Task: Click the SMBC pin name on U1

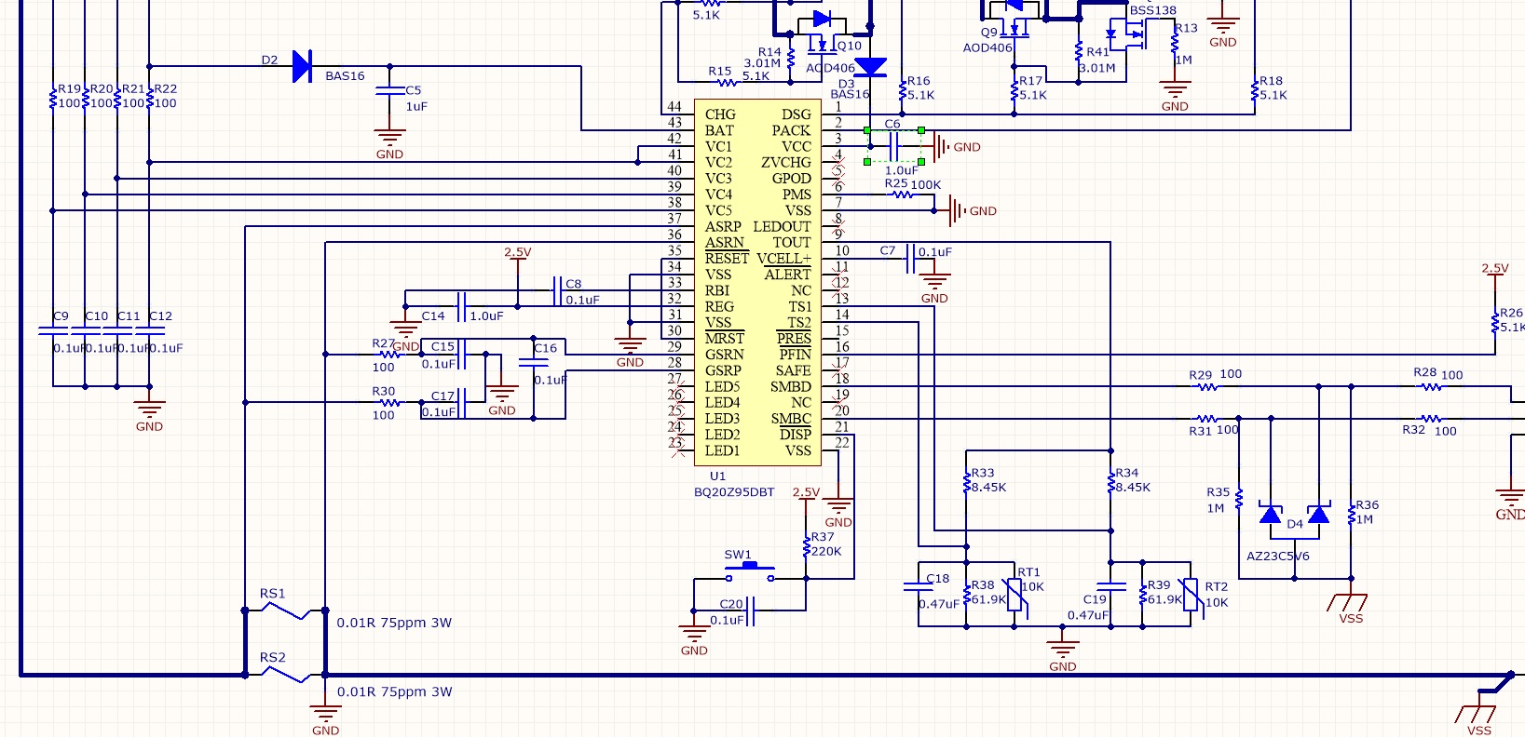Action: (791, 419)
